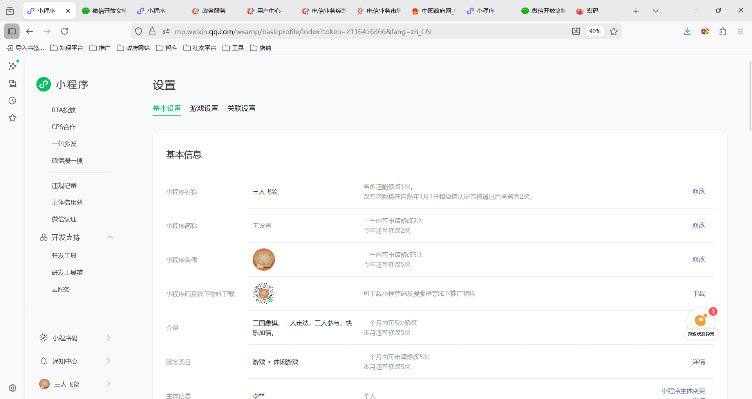Switch to the 关联设置 tab
752x399 pixels.
click(x=241, y=108)
